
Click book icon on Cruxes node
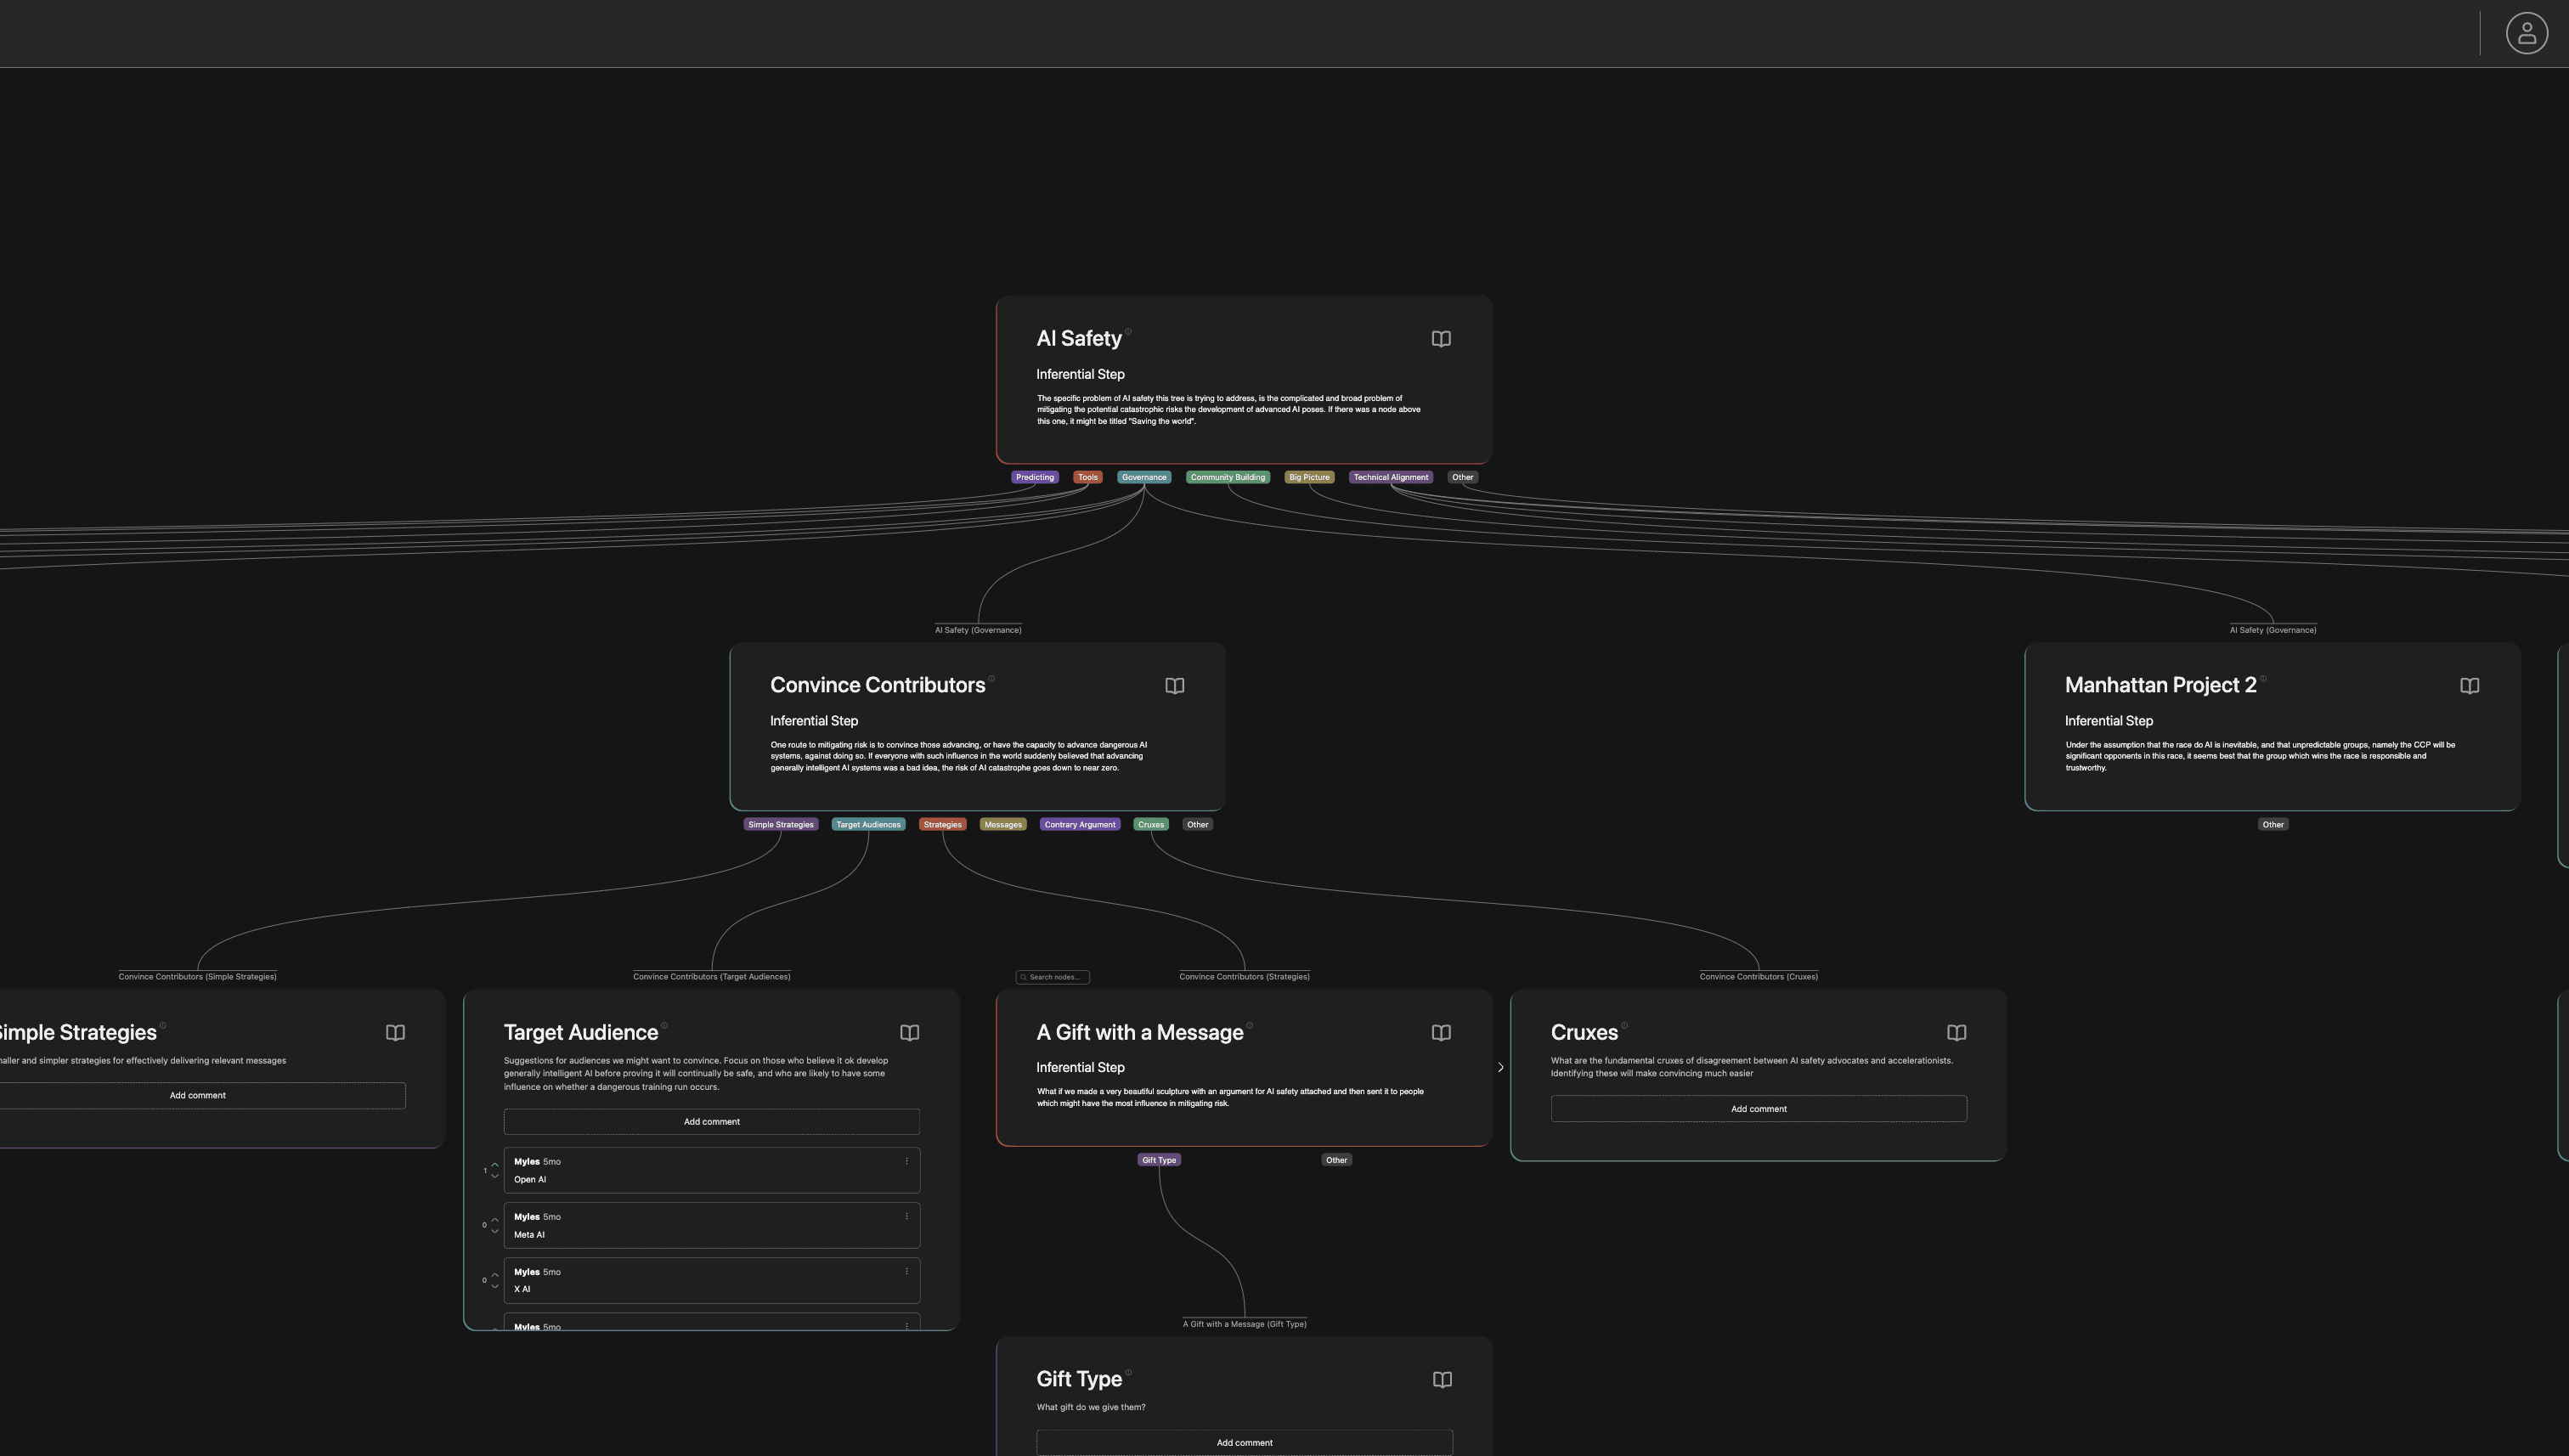1956,1033
